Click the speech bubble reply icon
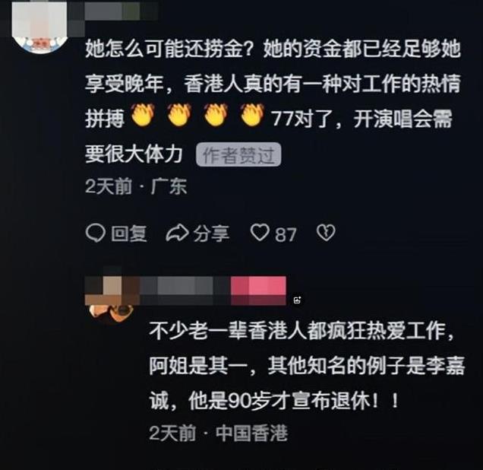This screenshot has height=470, width=483. tap(96, 233)
